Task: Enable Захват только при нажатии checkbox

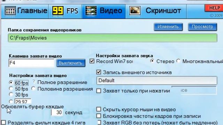Action: [x=99, y=91]
